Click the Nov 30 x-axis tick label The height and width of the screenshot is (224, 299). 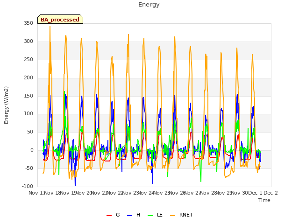click(x=240, y=193)
